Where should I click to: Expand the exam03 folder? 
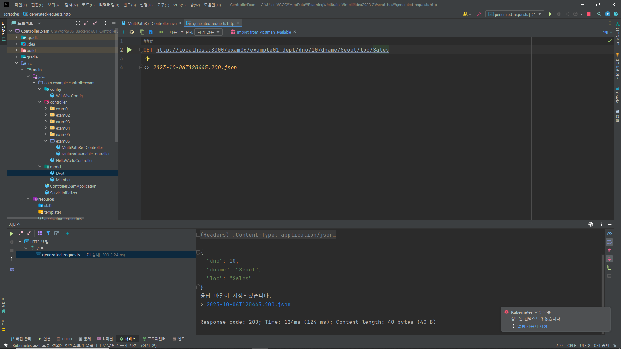[46, 122]
